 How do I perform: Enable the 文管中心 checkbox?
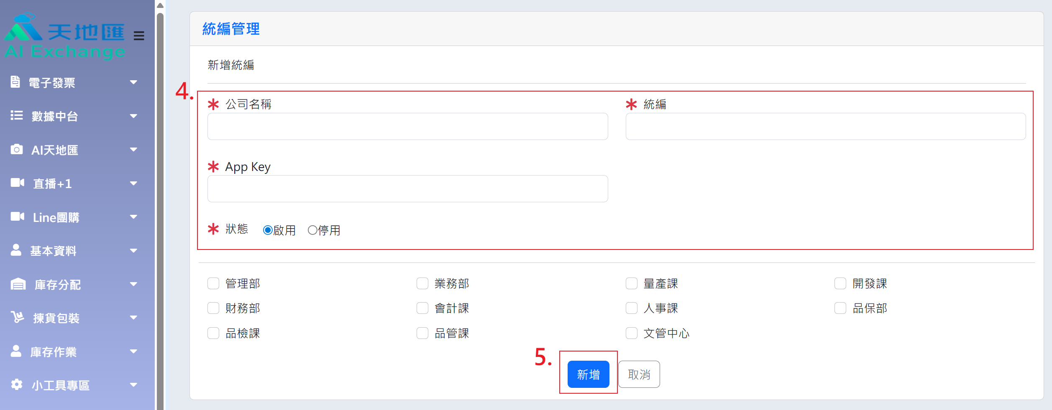[x=632, y=333]
